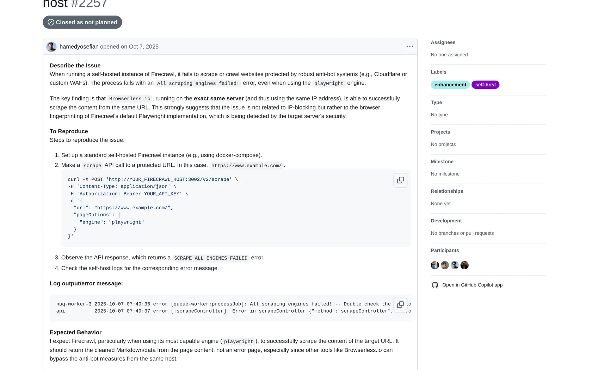592x370 pixels.
Task: Click hamedyosefian's avatar in the issue header
Action: coord(51,47)
